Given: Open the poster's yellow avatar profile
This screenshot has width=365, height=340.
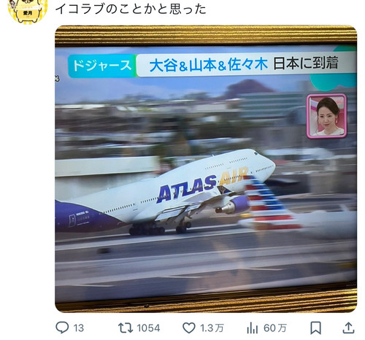Looking at the screenshot, I should pyautogui.click(x=27, y=11).
